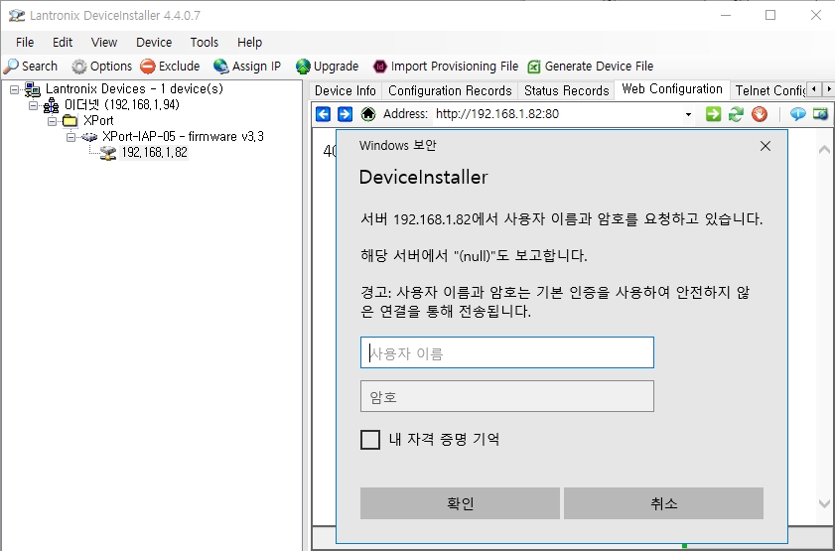Click the 암호 password field
This screenshot has width=835, height=551.
point(507,396)
